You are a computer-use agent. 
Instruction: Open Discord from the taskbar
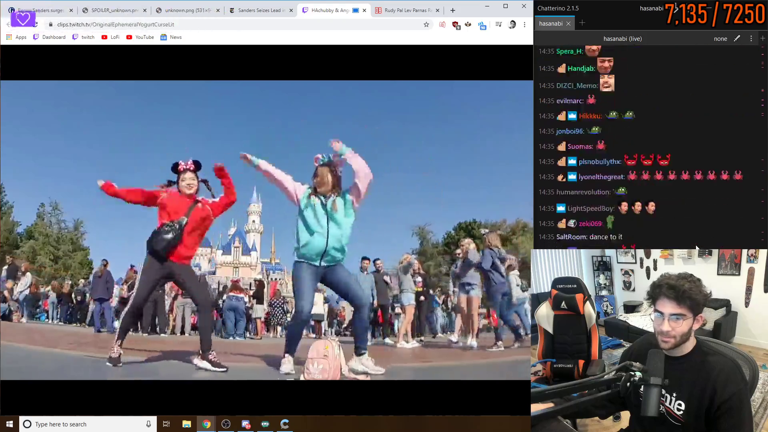246,424
